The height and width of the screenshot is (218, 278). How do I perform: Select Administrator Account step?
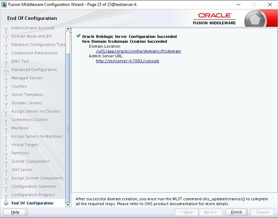(x=33, y=28)
